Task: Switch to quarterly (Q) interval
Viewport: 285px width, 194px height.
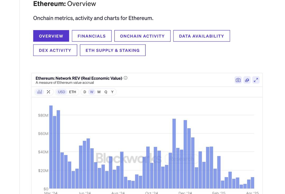Action: point(106,92)
